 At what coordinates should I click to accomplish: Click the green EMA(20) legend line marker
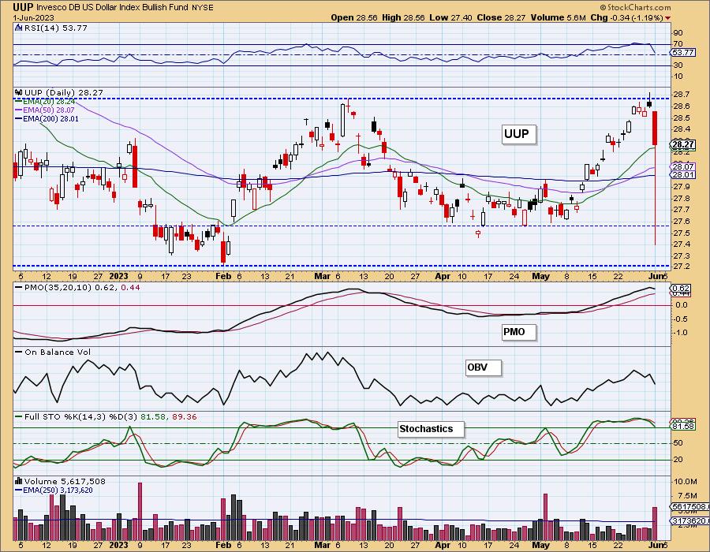(x=19, y=102)
